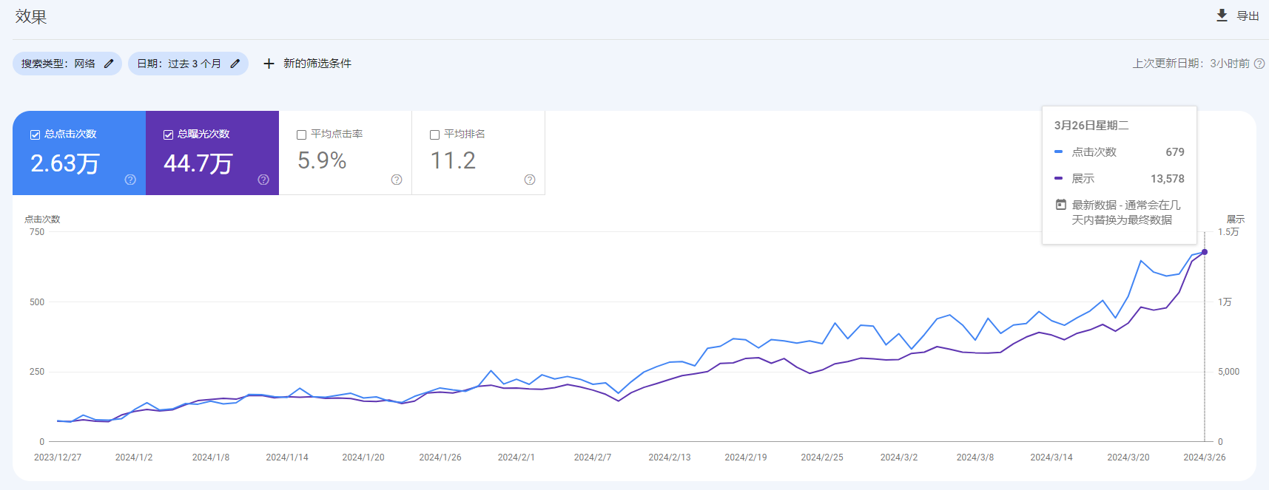The width and height of the screenshot is (1269, 490).
Task: Enable 平均点击率 average CTR checkbox
Action: click(x=301, y=135)
